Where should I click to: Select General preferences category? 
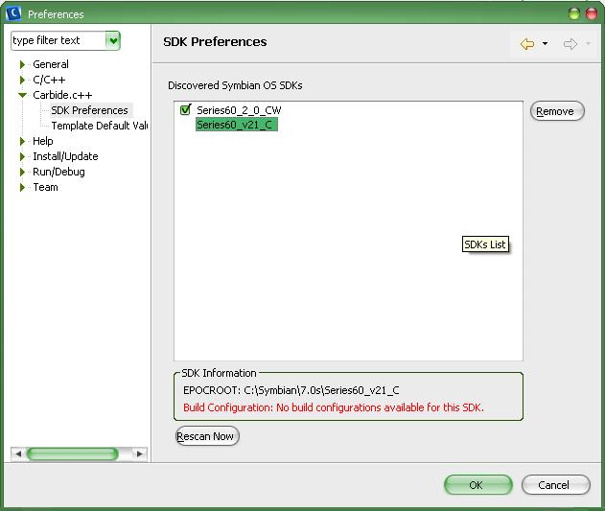tap(51, 64)
